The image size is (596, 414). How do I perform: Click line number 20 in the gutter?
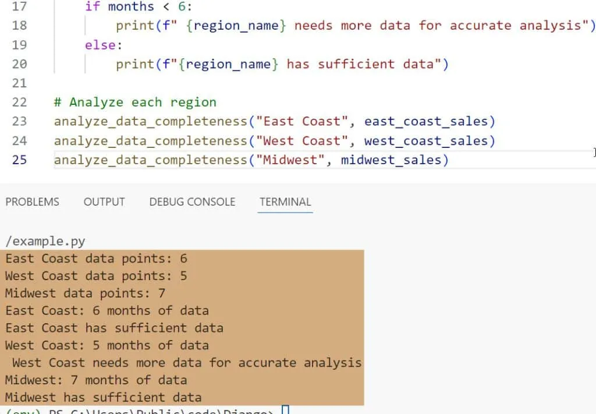pyautogui.click(x=19, y=64)
